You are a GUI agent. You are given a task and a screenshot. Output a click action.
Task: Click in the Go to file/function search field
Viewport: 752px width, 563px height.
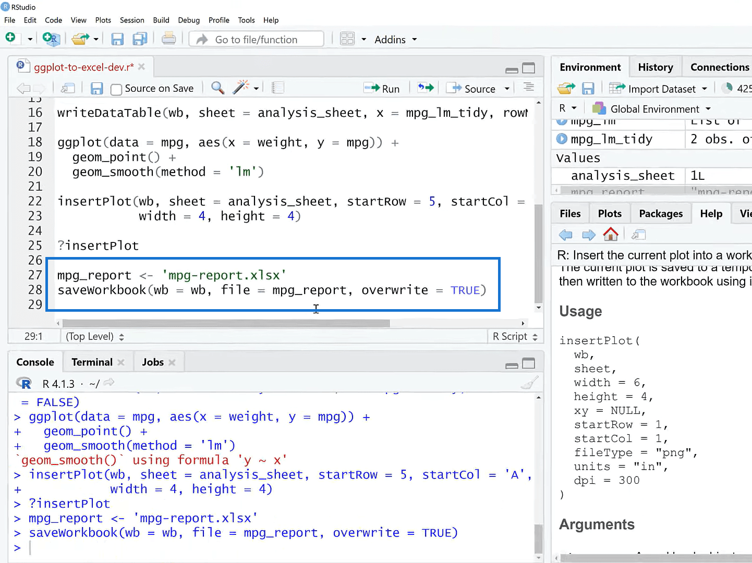257,40
